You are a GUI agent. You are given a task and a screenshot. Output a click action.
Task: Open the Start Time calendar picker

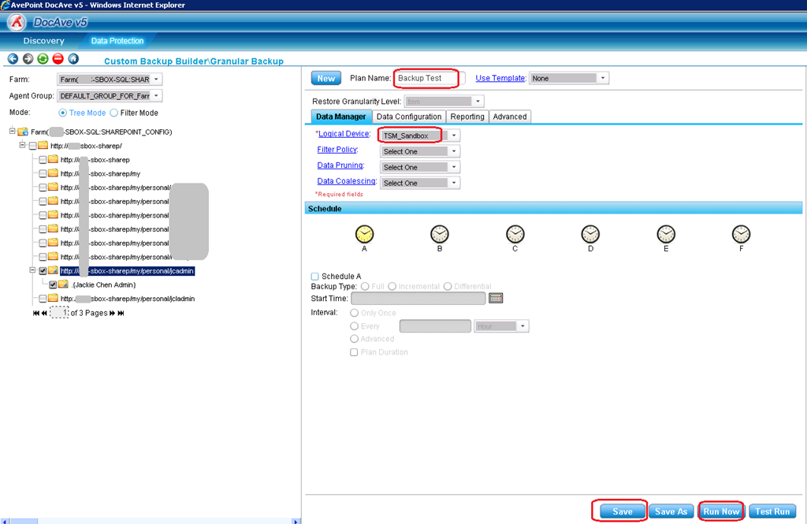(x=496, y=298)
